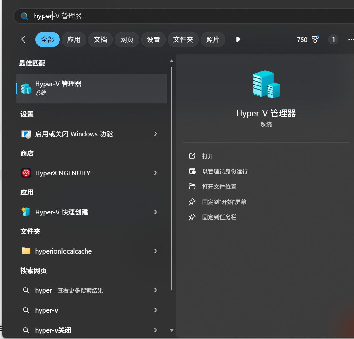Screen dimensions: 354x339
Task: Click the Windows features icon beside 启用或关闭
Action: pos(26,134)
